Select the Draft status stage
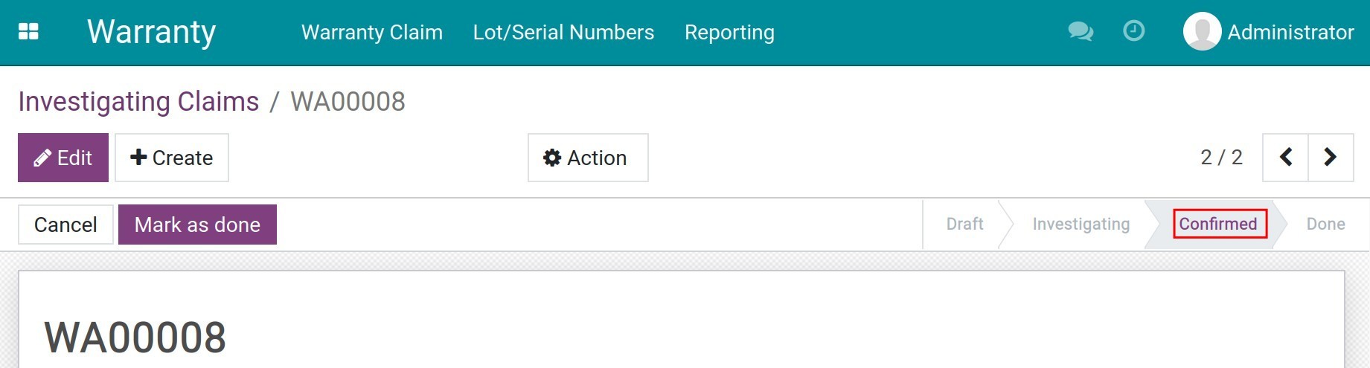Screen dimensions: 1370x368 click(964, 225)
